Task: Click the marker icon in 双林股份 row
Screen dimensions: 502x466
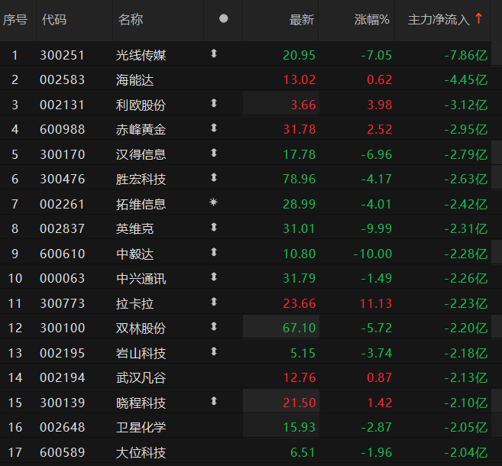Action: point(214,326)
